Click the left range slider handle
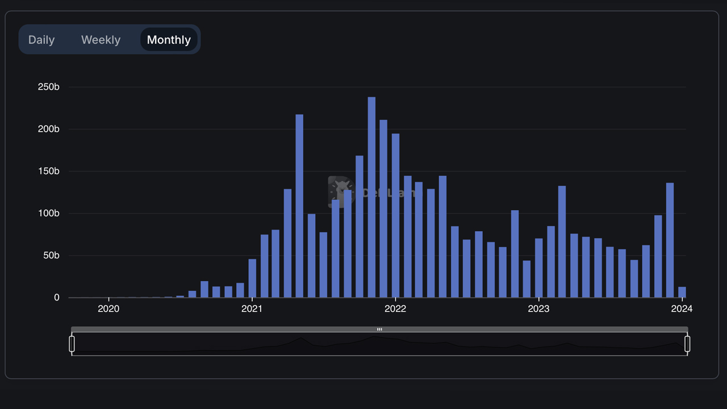The image size is (727, 409). 72,344
